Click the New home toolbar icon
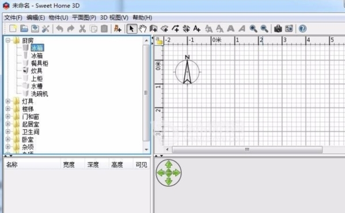The width and height of the screenshot is (345, 213). [13, 29]
